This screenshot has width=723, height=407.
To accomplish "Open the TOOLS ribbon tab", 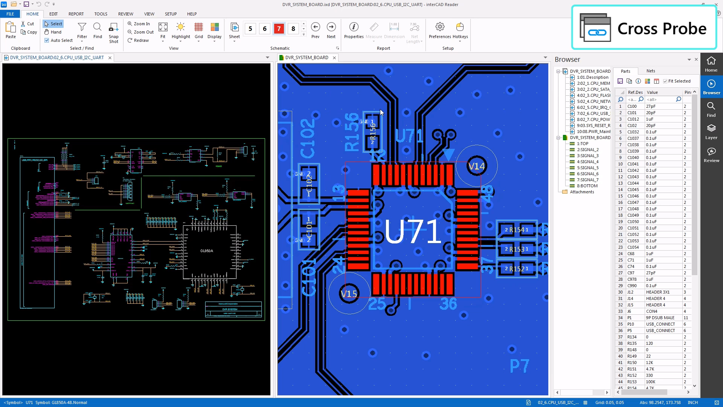I will pos(101,14).
